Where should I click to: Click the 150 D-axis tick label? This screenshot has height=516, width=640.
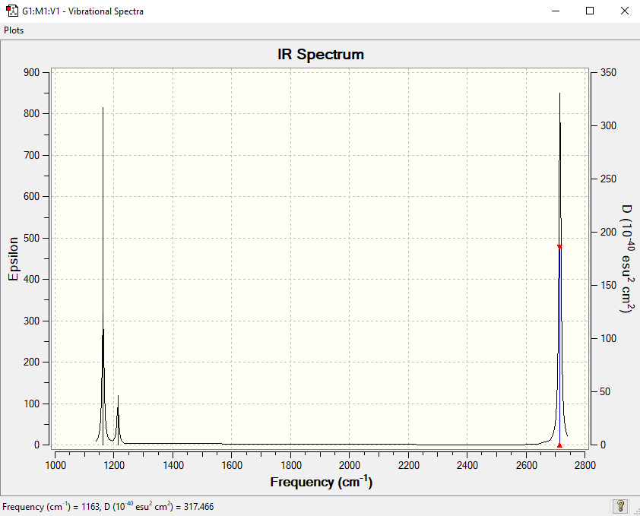point(608,285)
